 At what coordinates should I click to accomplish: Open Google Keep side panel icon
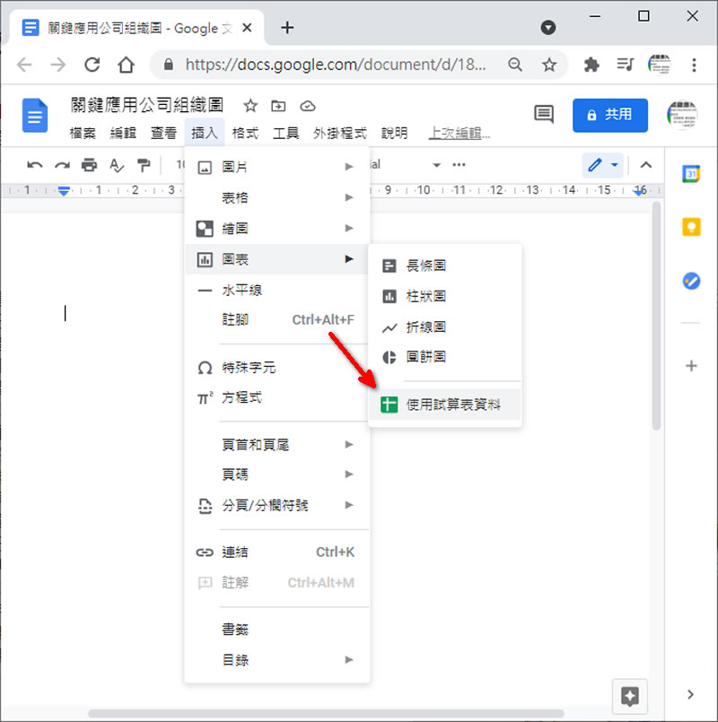pos(691,227)
